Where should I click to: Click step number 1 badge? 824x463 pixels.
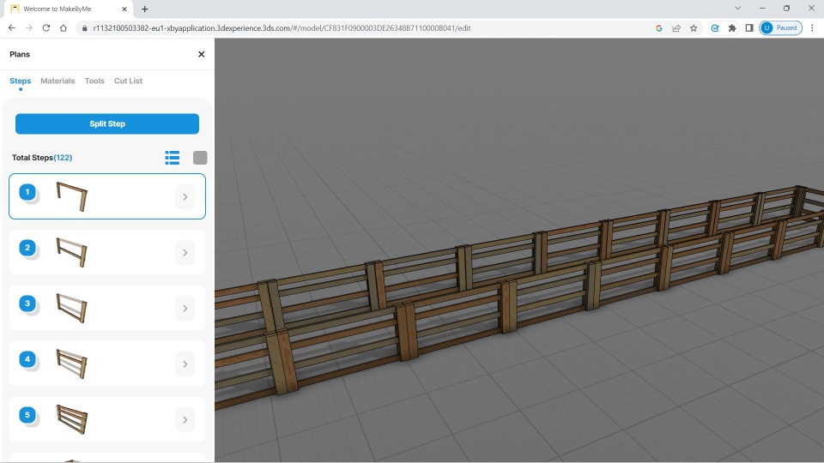(27, 192)
